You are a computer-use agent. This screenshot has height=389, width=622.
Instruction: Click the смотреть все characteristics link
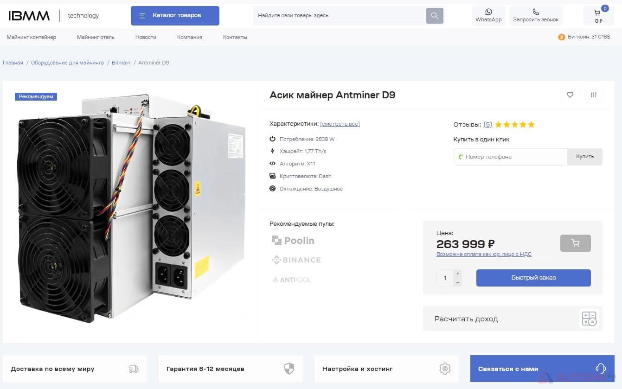click(x=340, y=124)
